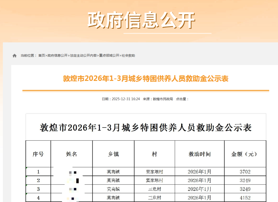This screenshot has height=202, width=278.
Task: Click the amount cell showing 4152
Action: (x=245, y=198)
